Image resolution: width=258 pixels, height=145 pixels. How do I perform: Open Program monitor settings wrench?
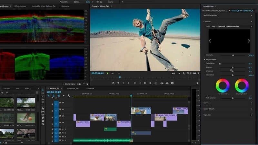(x=184, y=73)
